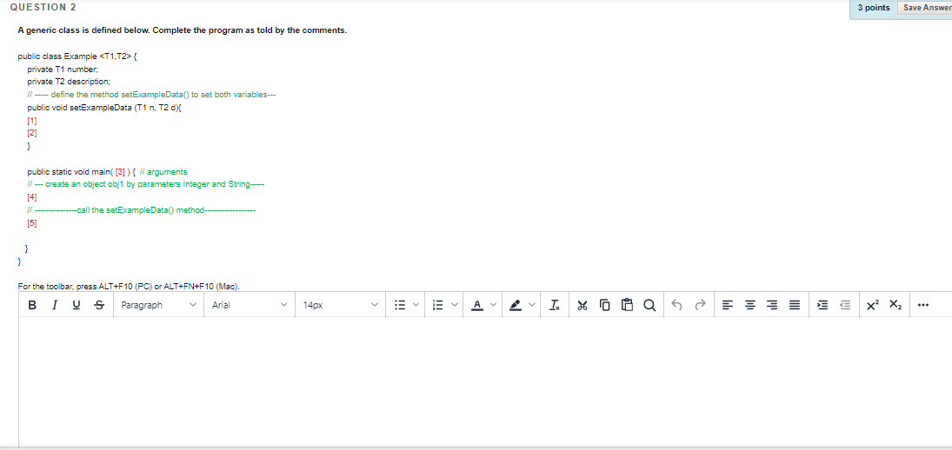Screen dimensions: 952x450
Task: Show more toolbar options ellipsis
Action: pyautogui.click(x=924, y=305)
